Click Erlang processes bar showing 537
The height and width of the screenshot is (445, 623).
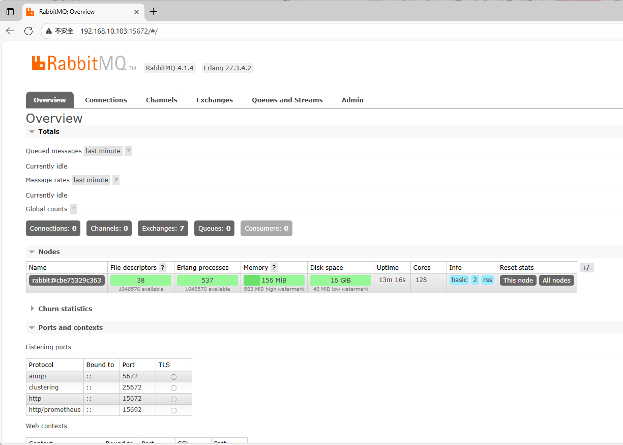[207, 281]
